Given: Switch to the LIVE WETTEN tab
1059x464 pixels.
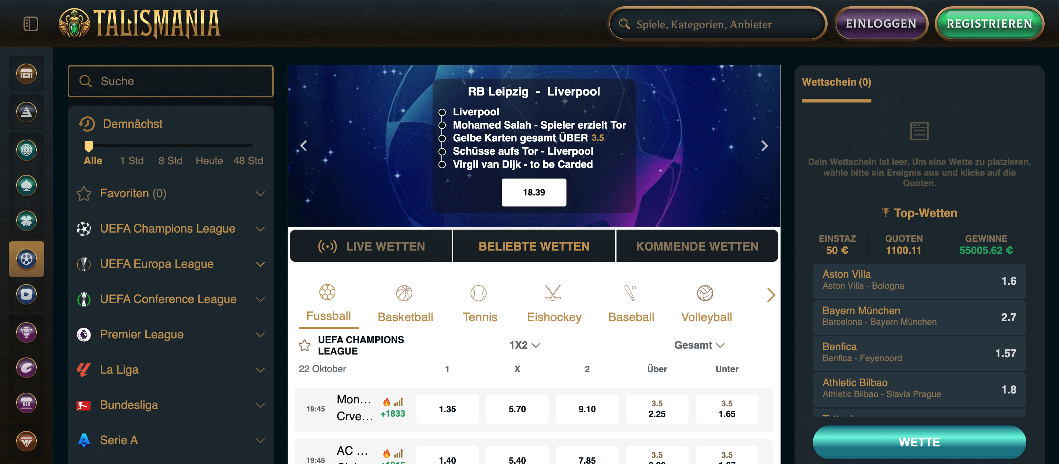Looking at the screenshot, I should [x=371, y=246].
